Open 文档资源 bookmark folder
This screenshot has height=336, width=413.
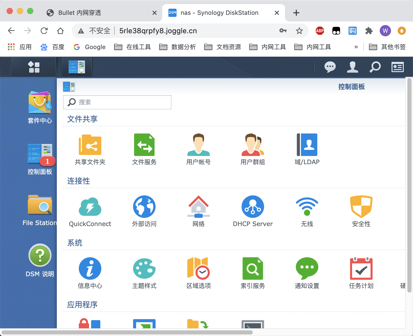(222, 47)
